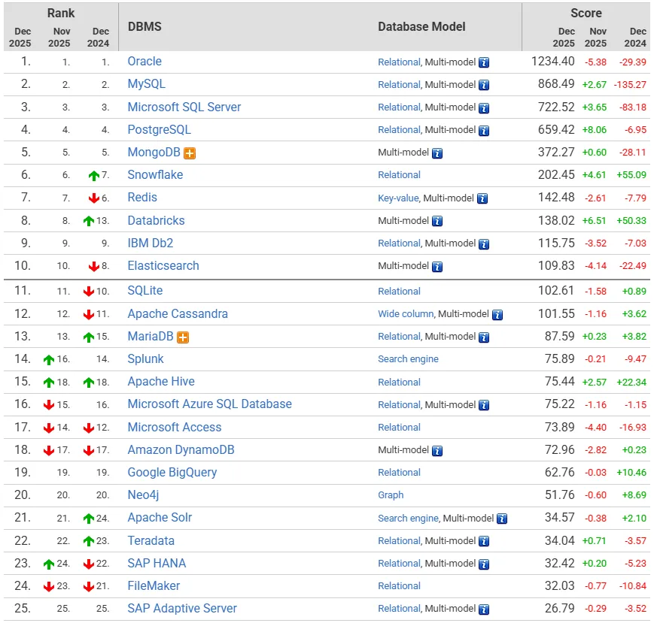Click the Microsoft Azure SQL Database link

pyautogui.click(x=209, y=404)
